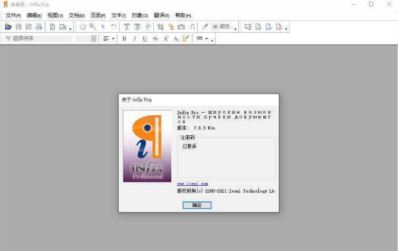The height and width of the screenshot is (251, 398).
Task: Click the replace page icon
Action: 248,27
